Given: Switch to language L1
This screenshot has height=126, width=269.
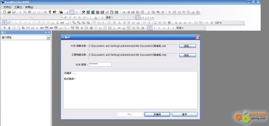Looking at the screenshot, I should click(138, 17).
